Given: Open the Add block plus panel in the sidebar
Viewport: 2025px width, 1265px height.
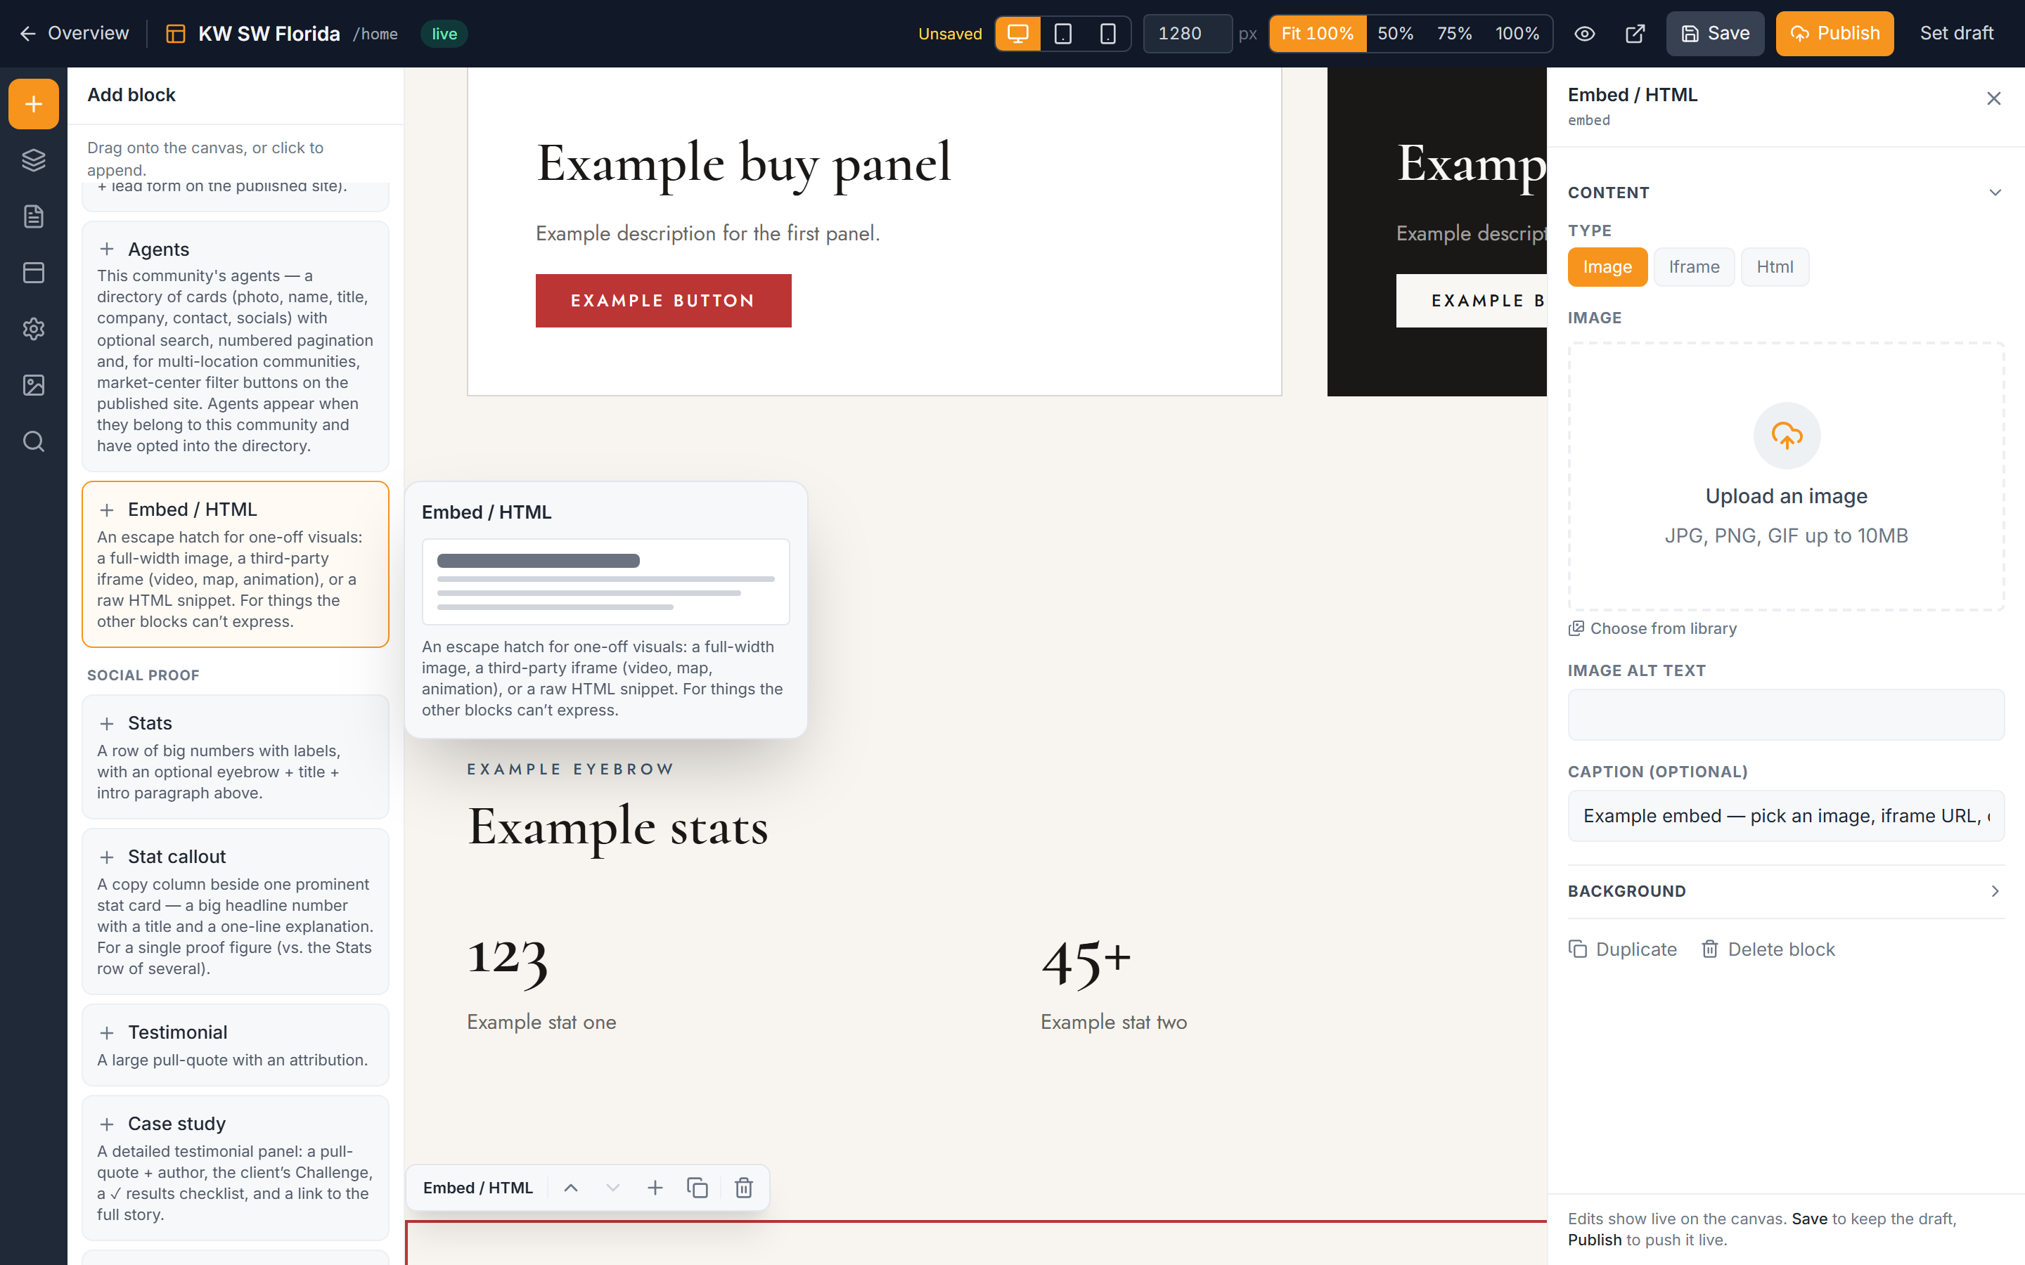Looking at the screenshot, I should click(x=34, y=104).
